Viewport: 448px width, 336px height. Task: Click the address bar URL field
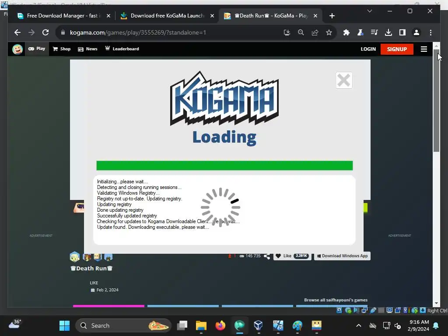(x=171, y=32)
